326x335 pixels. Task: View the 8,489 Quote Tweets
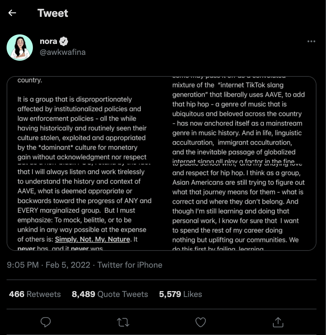[x=110, y=294]
